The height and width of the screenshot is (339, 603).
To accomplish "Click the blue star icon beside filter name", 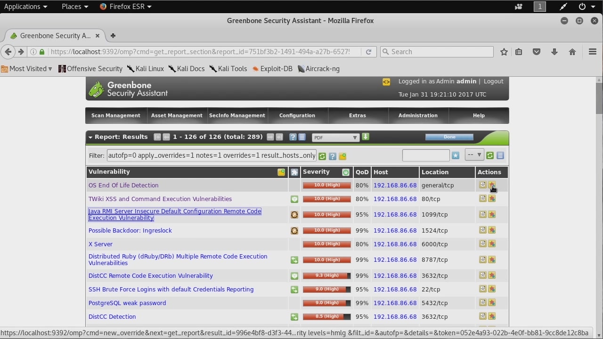I will [x=455, y=155].
